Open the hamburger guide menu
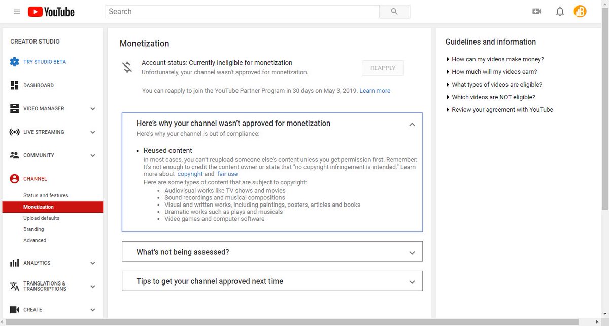 17,12
